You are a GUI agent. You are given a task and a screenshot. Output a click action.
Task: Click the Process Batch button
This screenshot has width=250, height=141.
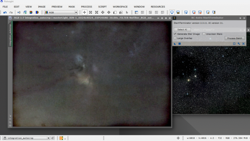(x=234, y=38)
